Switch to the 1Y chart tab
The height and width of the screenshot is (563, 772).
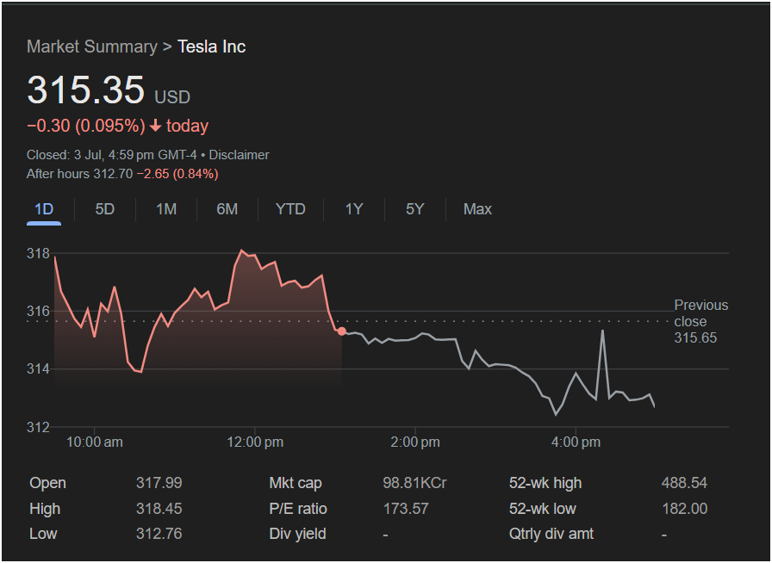pos(354,210)
